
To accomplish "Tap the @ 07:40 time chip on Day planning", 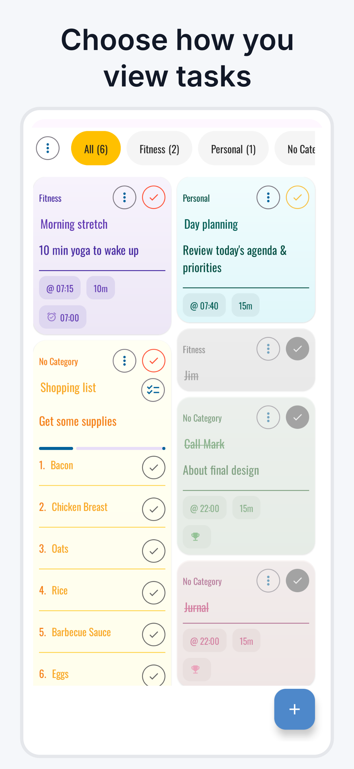I will click(204, 306).
